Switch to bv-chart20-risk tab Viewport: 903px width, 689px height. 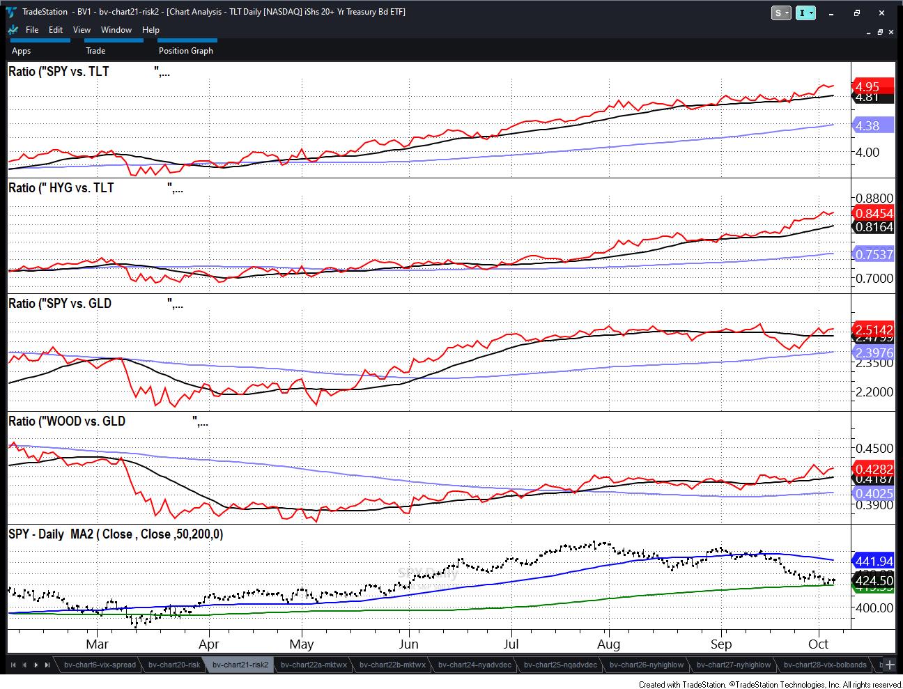tap(176, 665)
